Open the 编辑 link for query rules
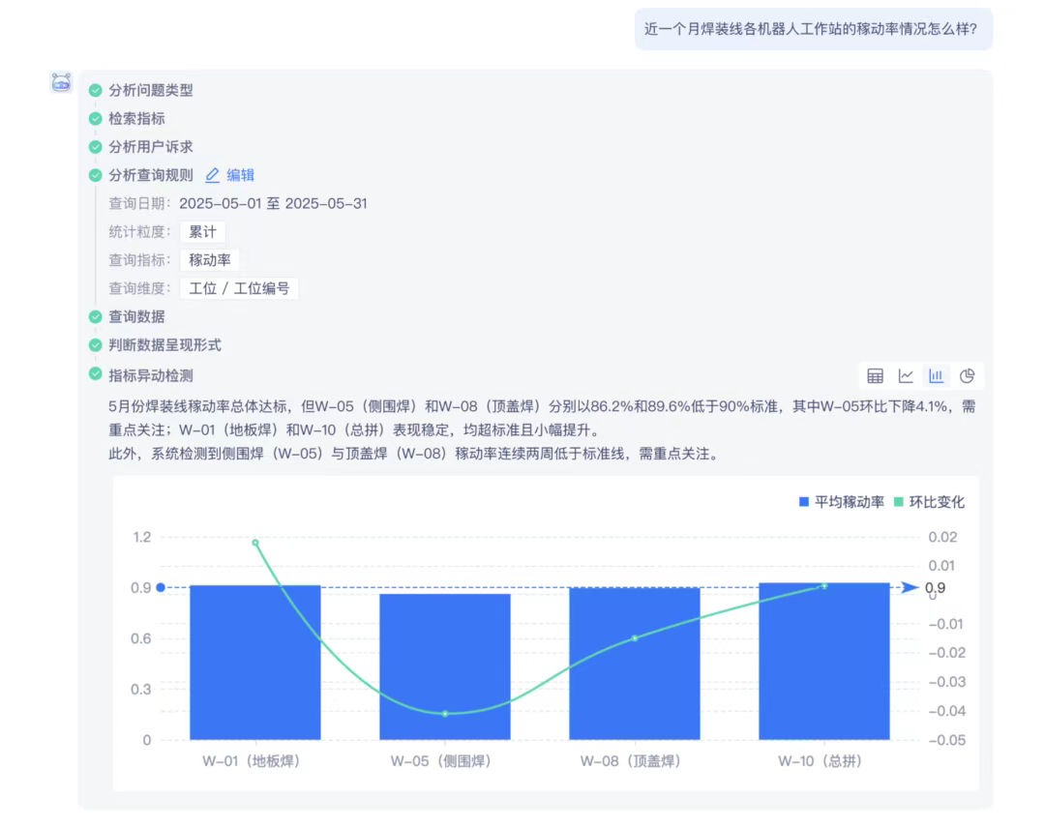Screen dimensions: 1045x828 (241, 175)
